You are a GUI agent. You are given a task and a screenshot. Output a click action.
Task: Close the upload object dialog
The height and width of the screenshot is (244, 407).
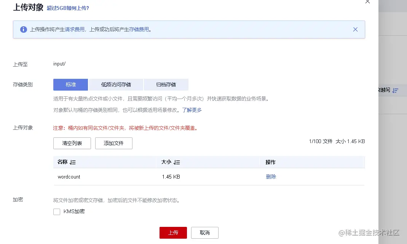coord(367,2)
